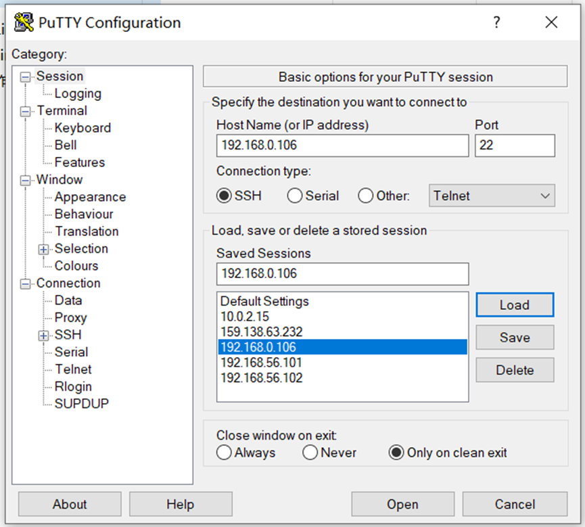Image resolution: width=585 pixels, height=527 pixels.
Task: Click the Load button
Action: 515,305
